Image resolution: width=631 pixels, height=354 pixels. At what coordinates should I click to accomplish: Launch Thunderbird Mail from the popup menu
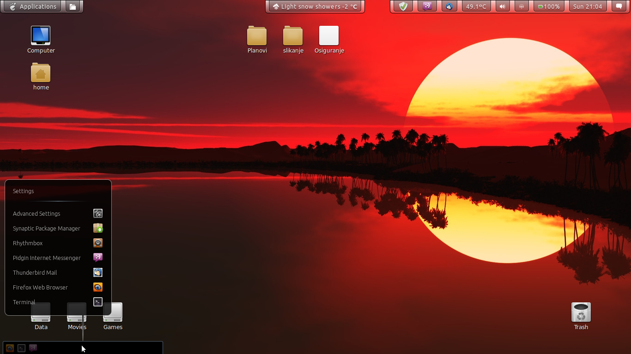(58, 272)
